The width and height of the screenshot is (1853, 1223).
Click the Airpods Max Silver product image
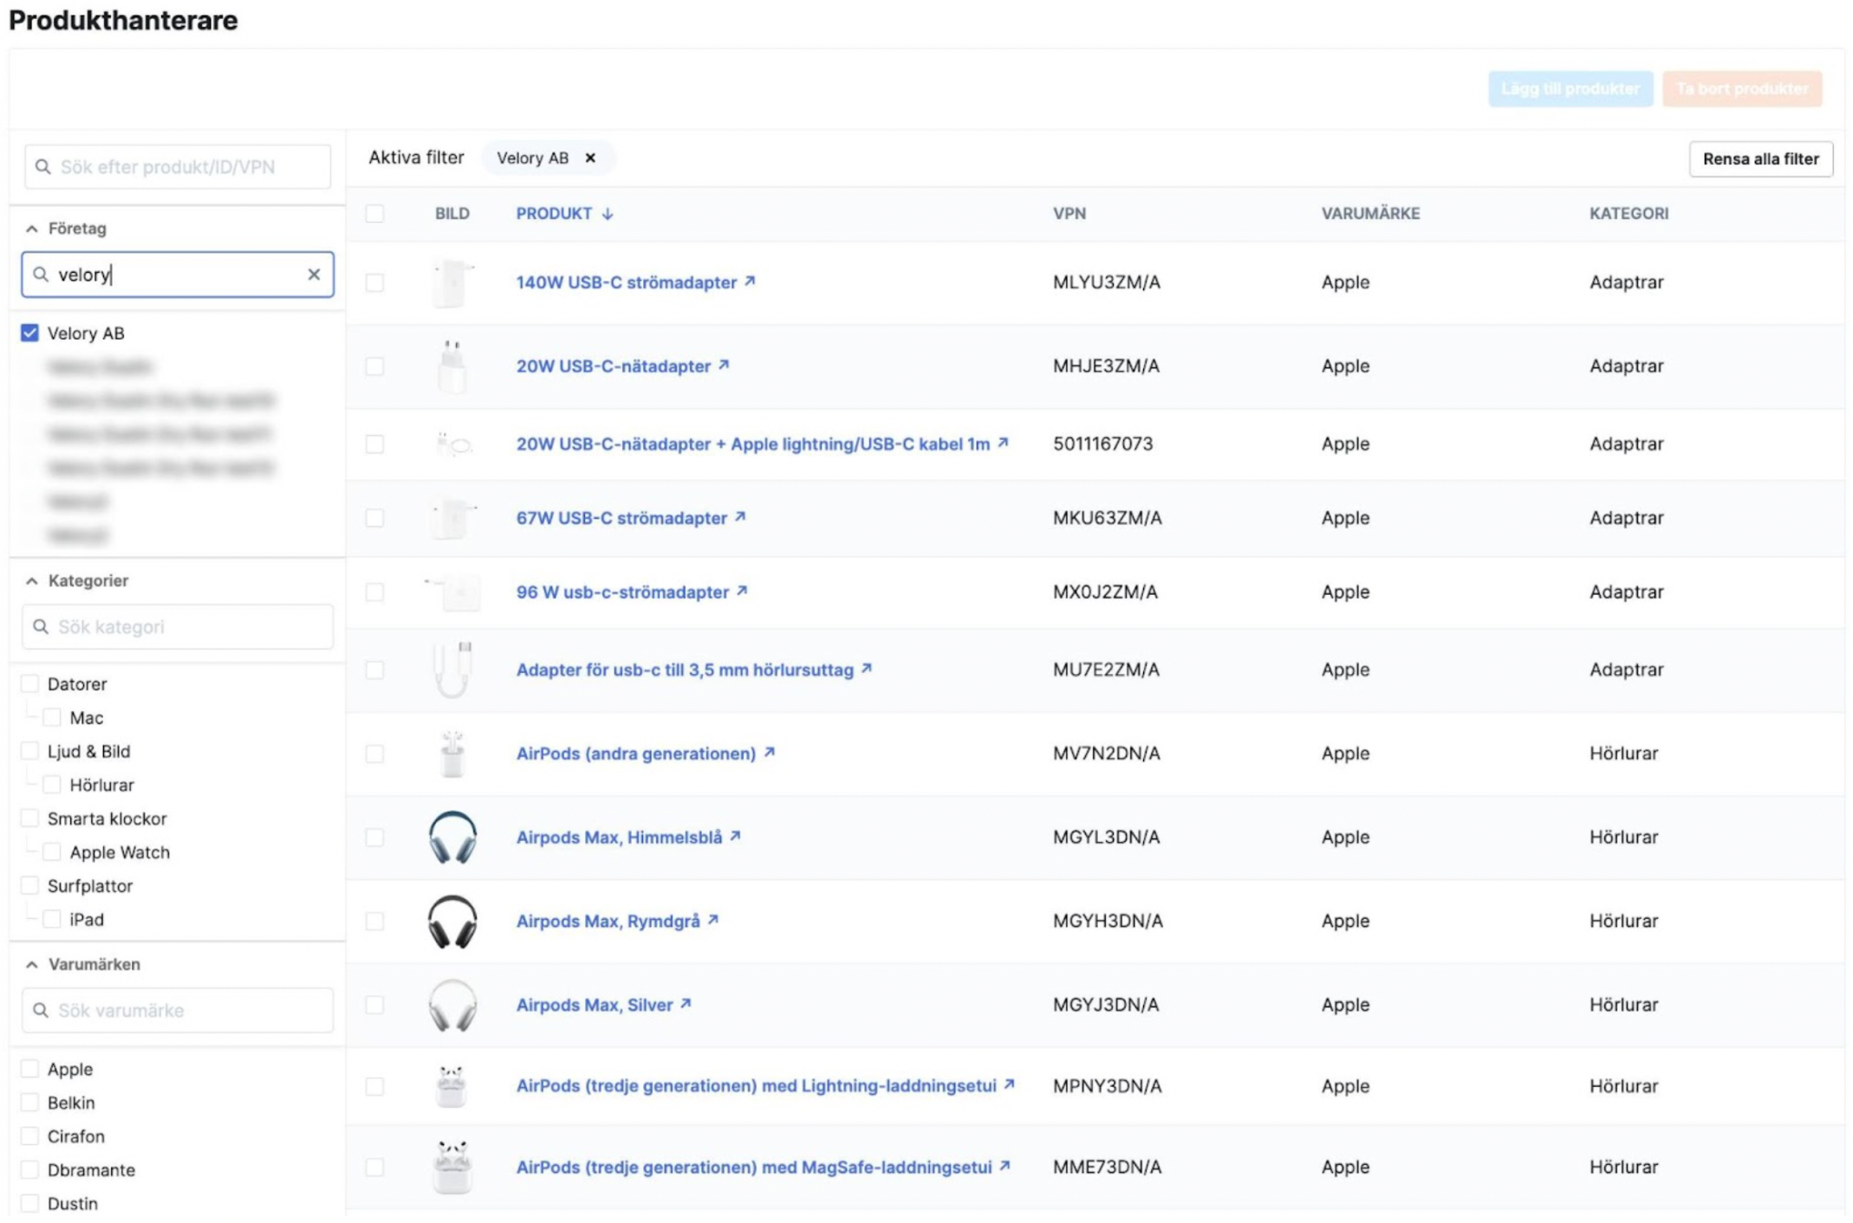pos(452,1005)
